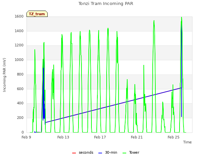
Task: Click the 1000 y-axis tick label
Action: tap(19, 60)
